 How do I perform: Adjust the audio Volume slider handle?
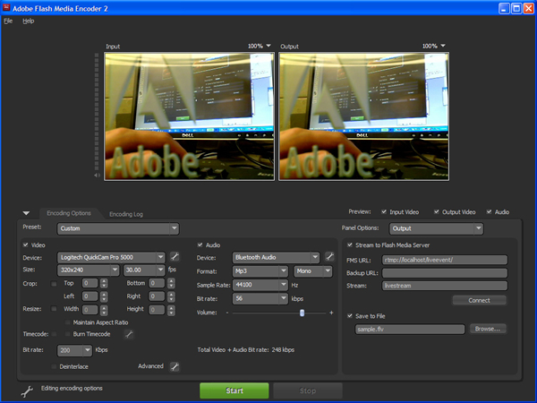point(303,313)
